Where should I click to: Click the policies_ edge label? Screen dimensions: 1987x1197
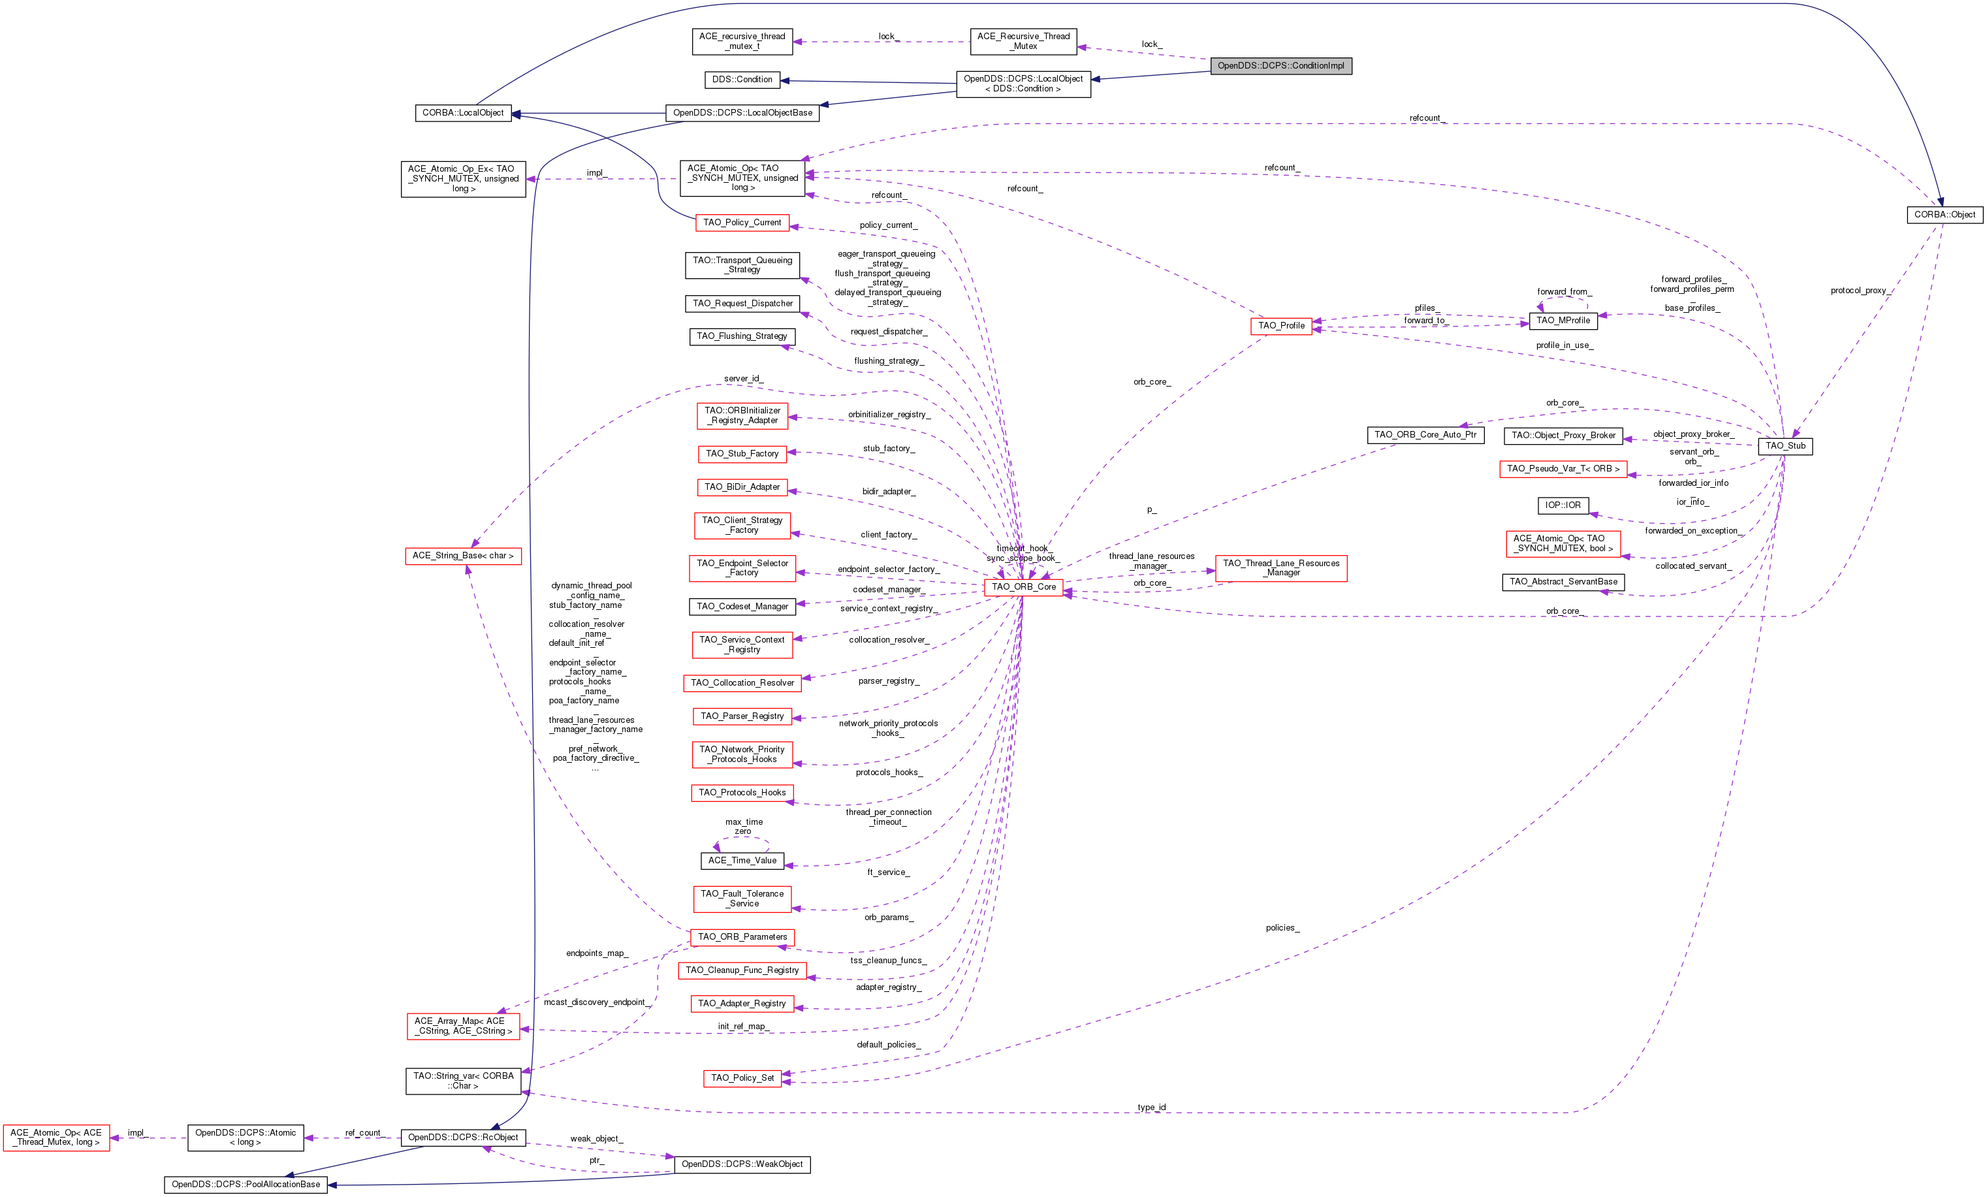(1282, 927)
